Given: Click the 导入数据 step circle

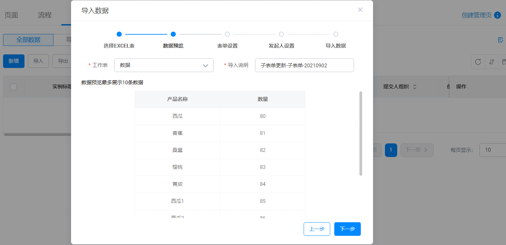Looking at the screenshot, I should [336, 34].
